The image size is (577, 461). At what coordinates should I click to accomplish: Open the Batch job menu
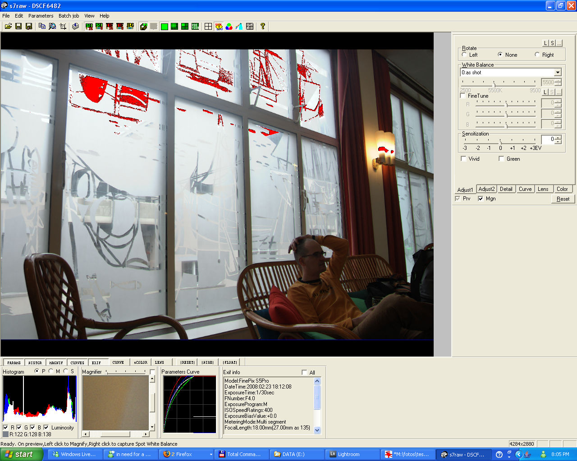pos(69,16)
